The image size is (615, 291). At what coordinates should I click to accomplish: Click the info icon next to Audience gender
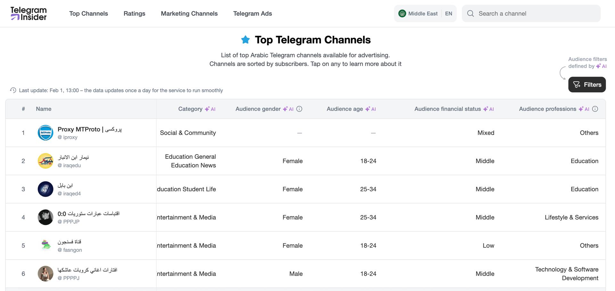[x=299, y=109]
